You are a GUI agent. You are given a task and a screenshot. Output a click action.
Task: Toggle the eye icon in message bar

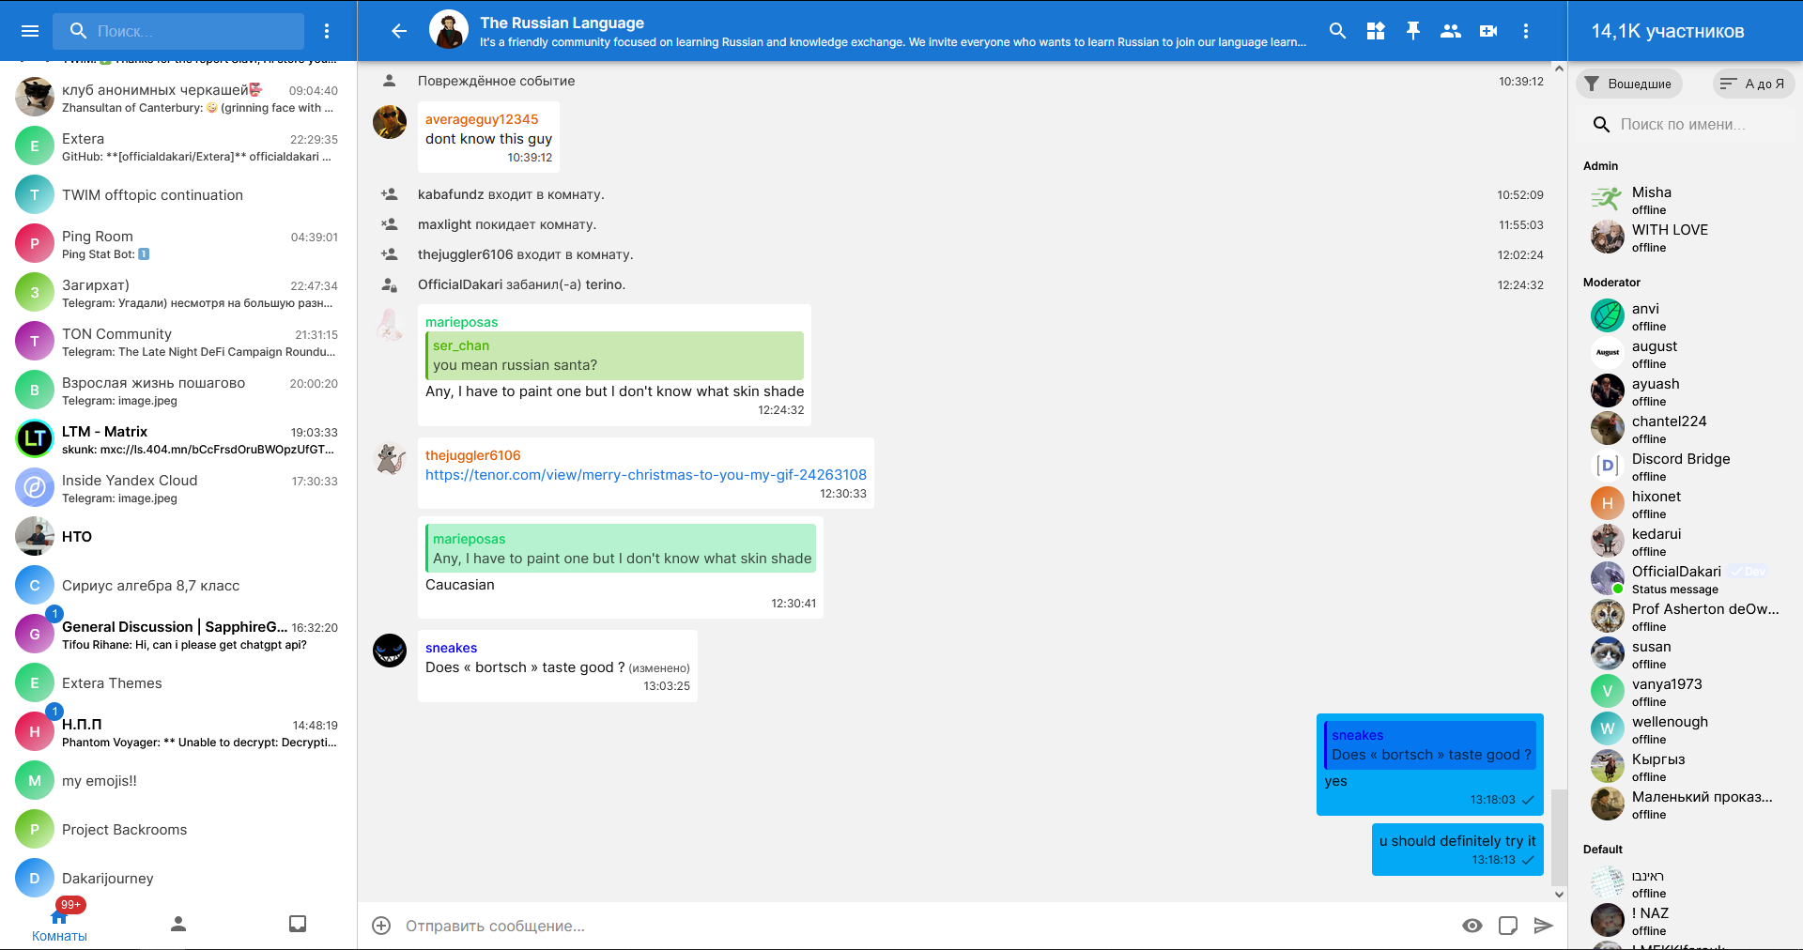click(x=1472, y=926)
